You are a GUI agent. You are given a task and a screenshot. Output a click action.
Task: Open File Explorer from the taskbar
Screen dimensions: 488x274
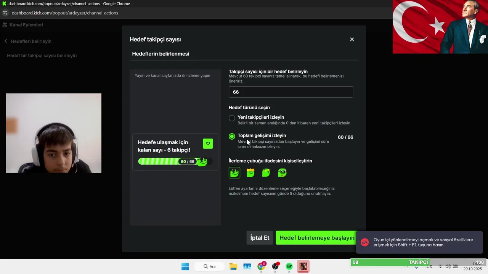233,266
